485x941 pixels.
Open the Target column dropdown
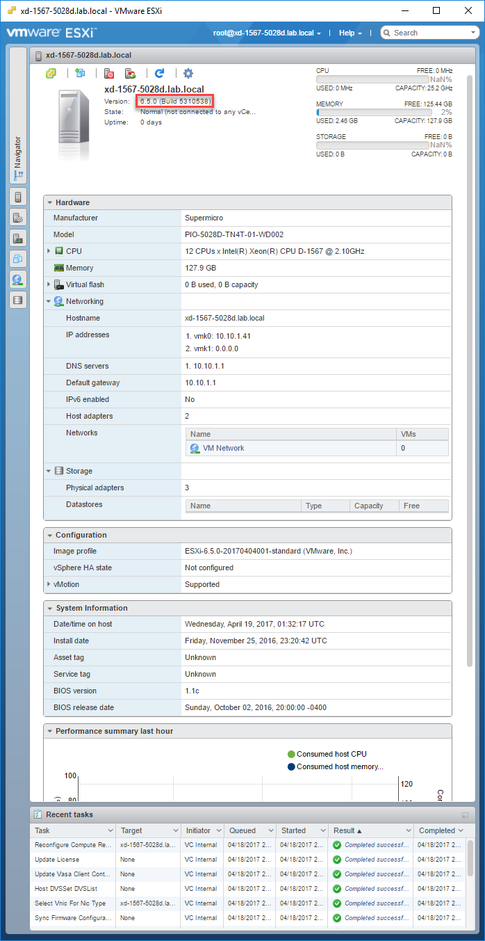click(x=175, y=830)
